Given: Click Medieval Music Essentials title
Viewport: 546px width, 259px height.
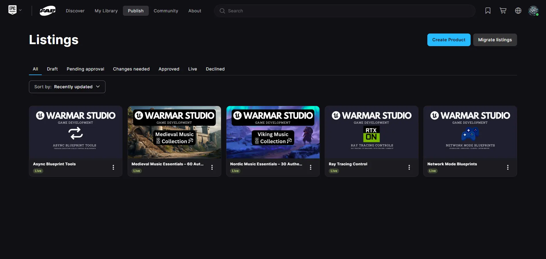Looking at the screenshot, I should [x=168, y=164].
